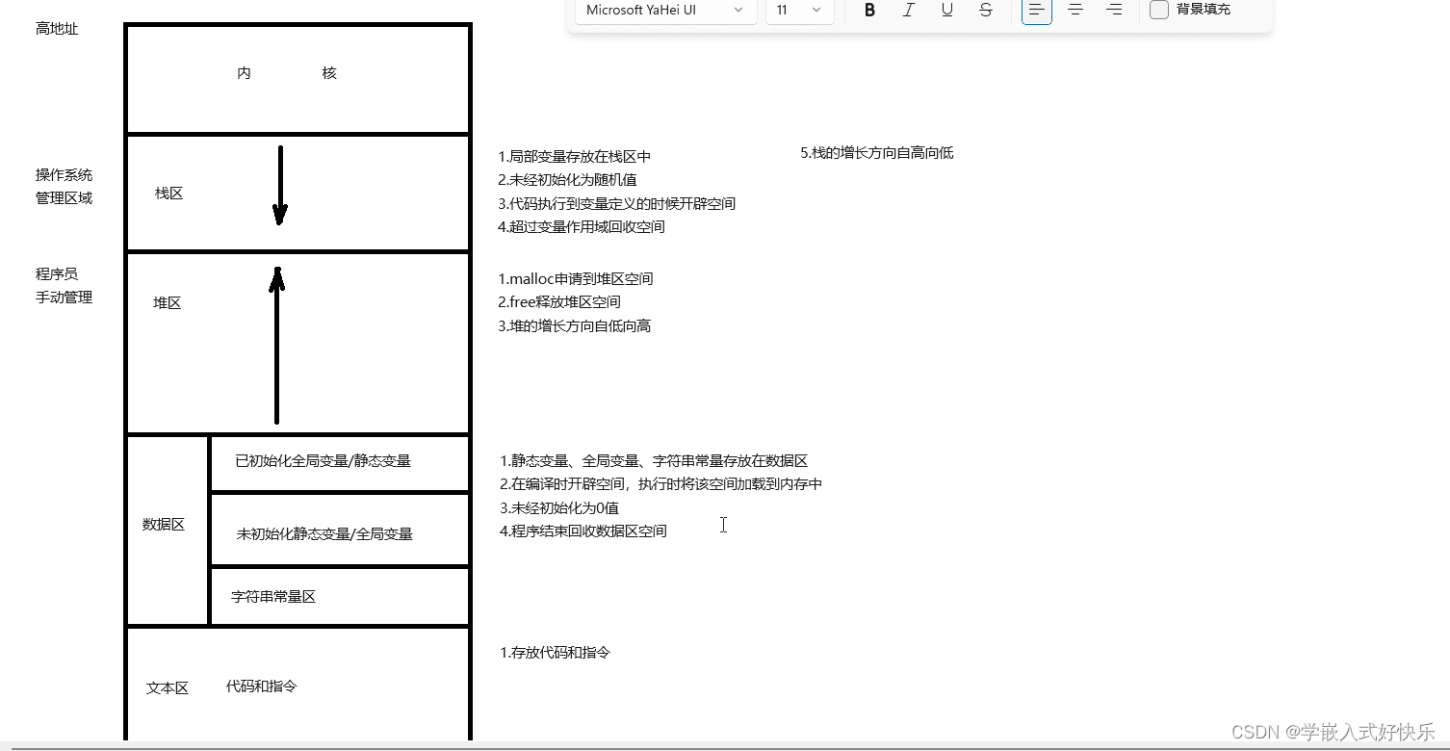The width and height of the screenshot is (1450, 751).
Task: Enable the 背景填充 checkbox
Action: (1159, 10)
